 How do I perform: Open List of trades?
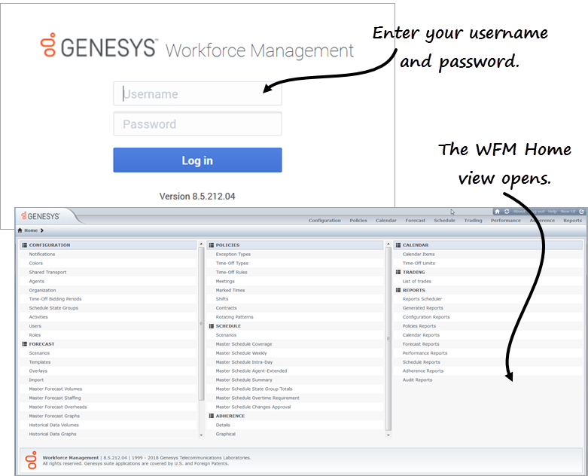pos(416,281)
